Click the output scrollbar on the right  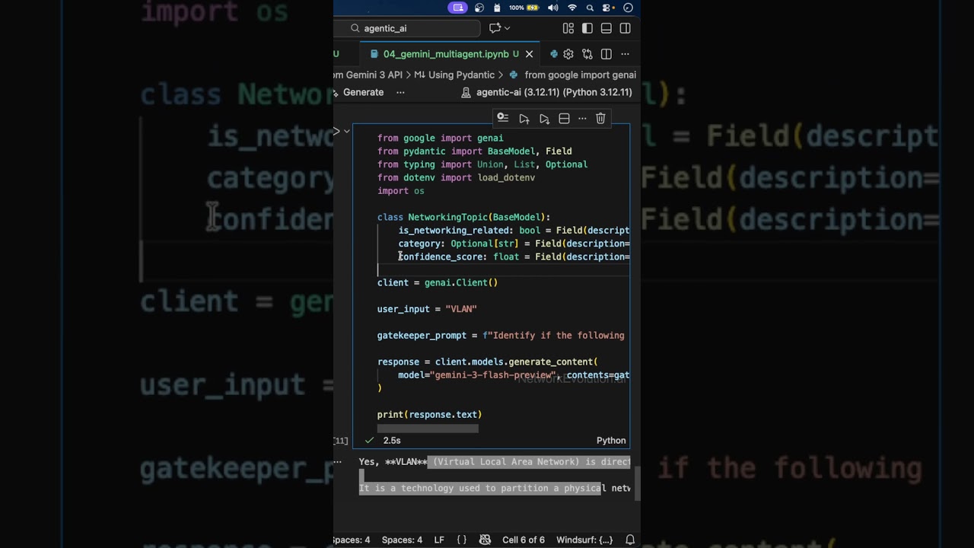(x=637, y=483)
